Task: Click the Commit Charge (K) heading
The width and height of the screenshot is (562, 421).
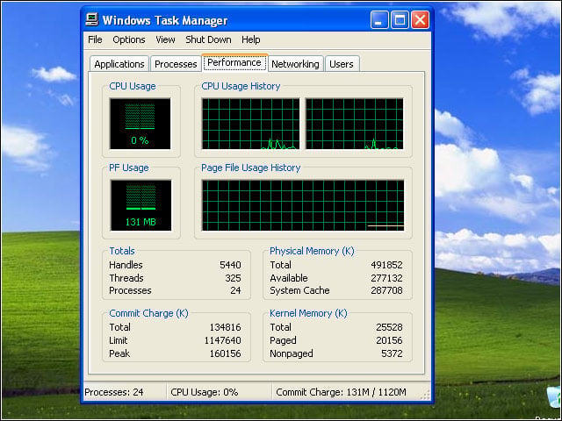Action: pyautogui.click(x=148, y=313)
